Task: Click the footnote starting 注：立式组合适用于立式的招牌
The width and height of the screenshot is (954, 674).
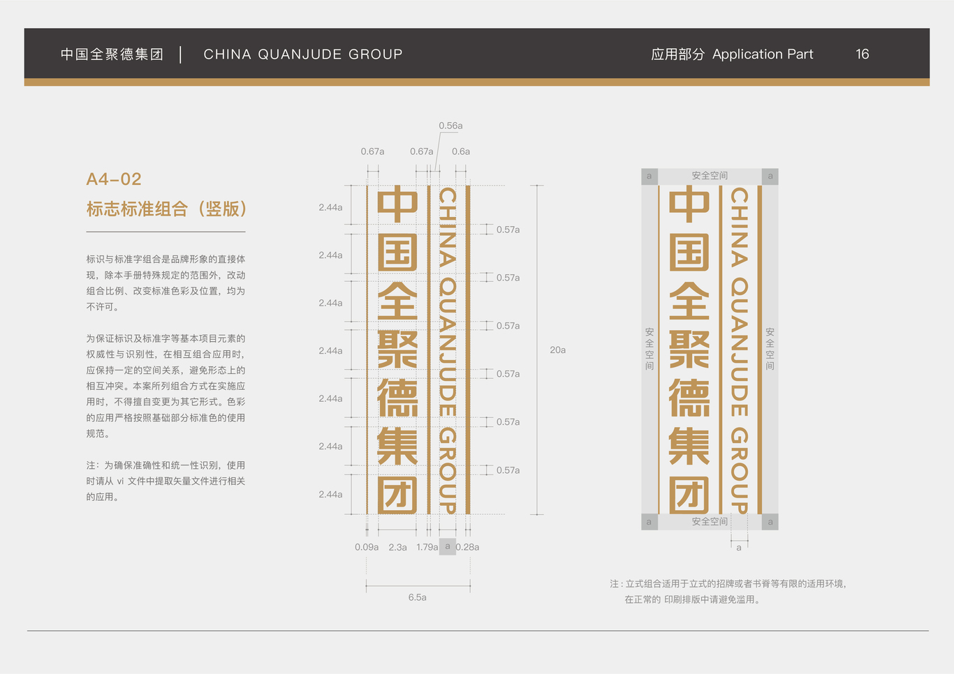Action: (x=728, y=583)
